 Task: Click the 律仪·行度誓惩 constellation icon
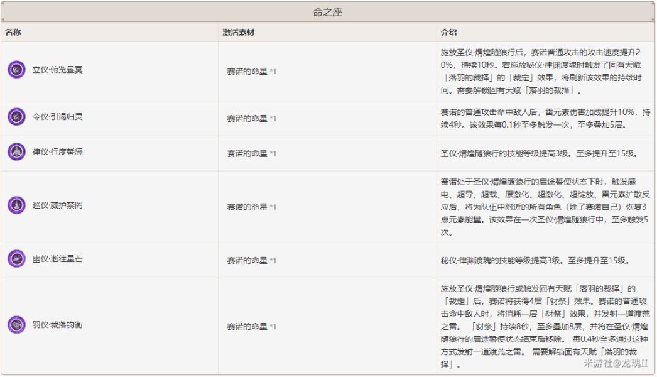click(x=17, y=152)
